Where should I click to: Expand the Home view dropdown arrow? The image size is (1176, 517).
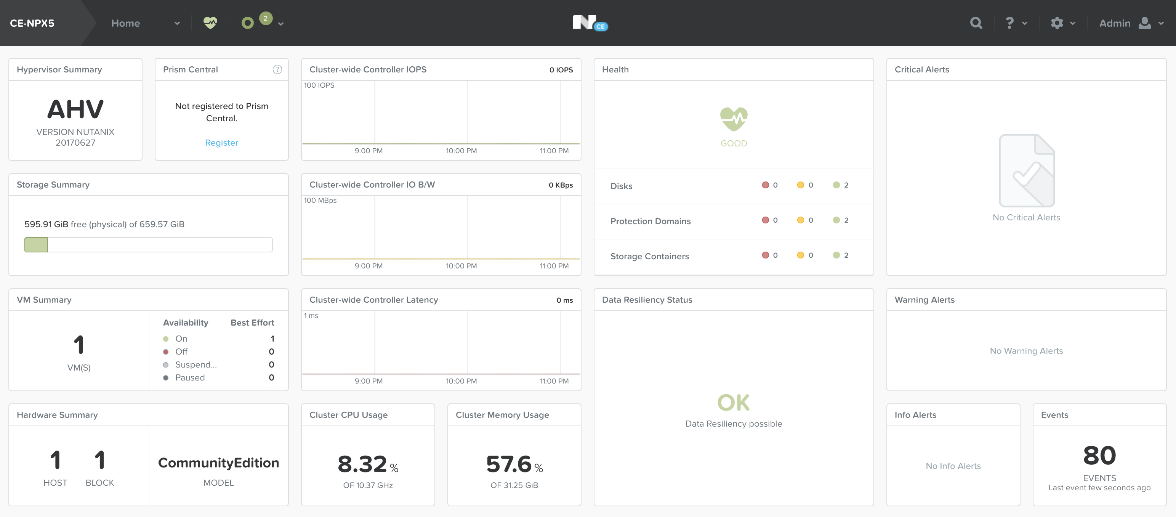pos(177,23)
